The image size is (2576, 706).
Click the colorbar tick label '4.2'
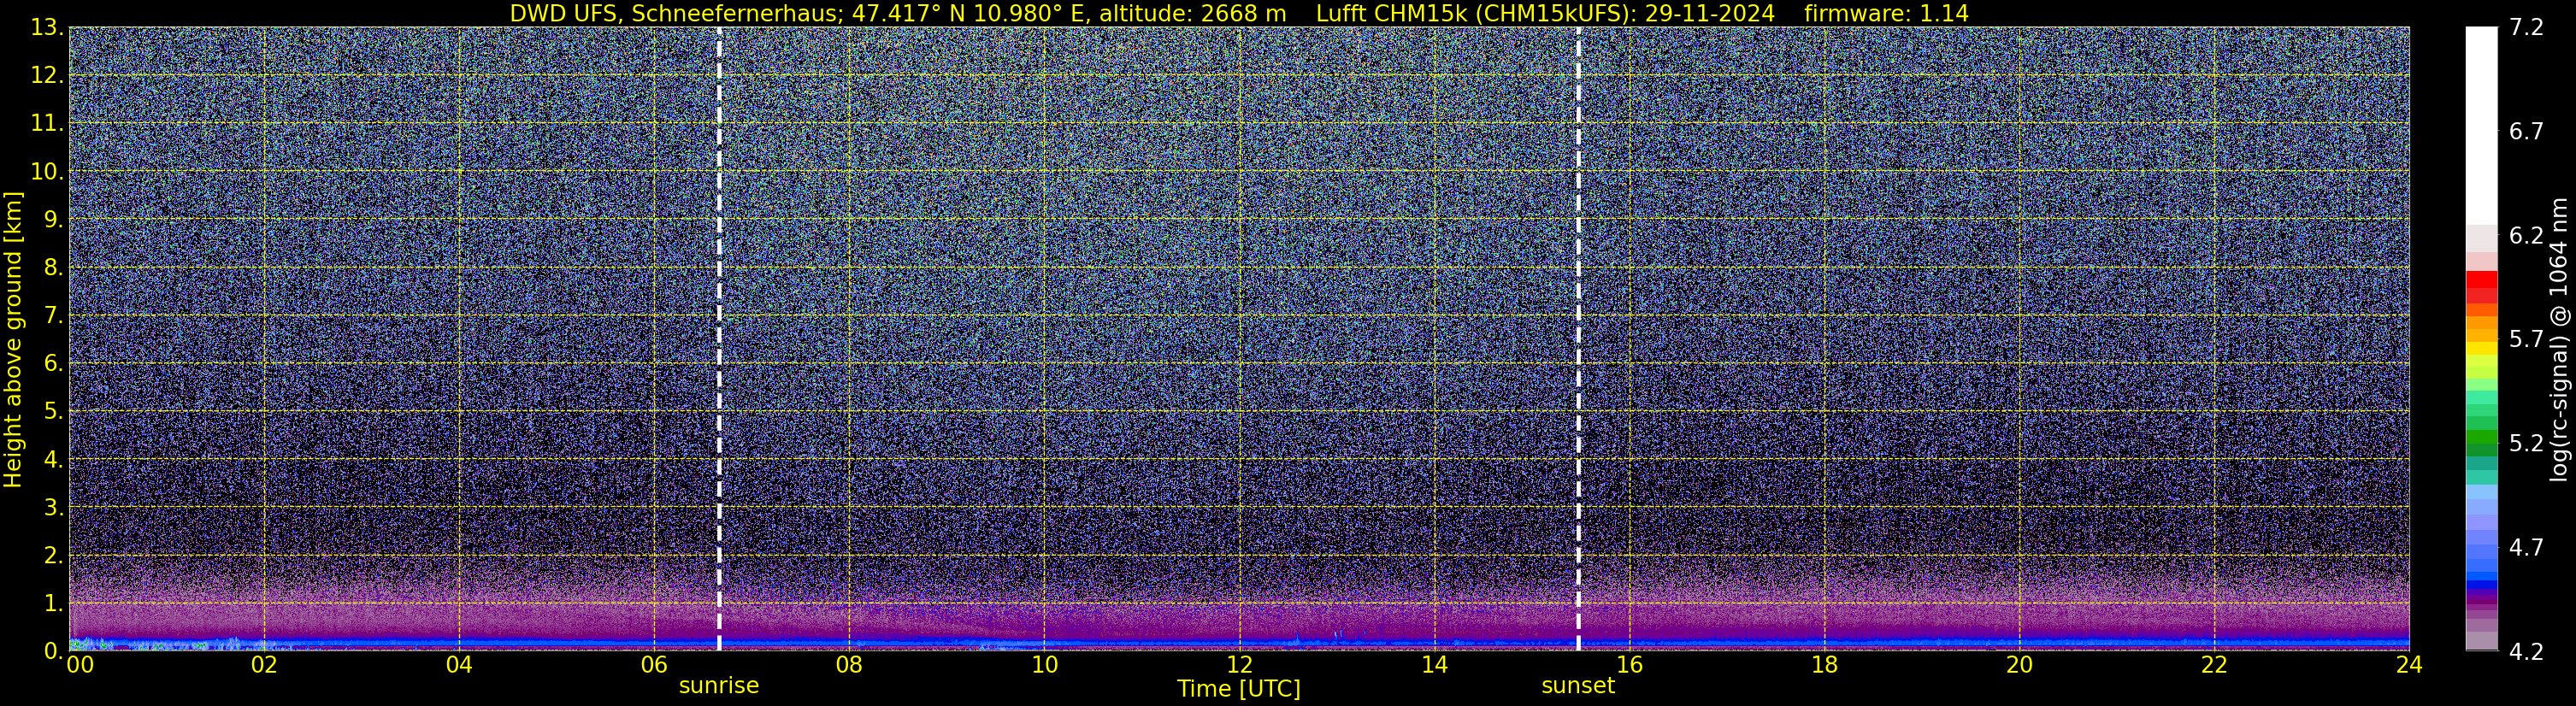point(2526,652)
